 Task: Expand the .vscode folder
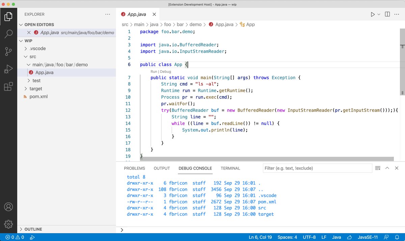(x=26, y=49)
